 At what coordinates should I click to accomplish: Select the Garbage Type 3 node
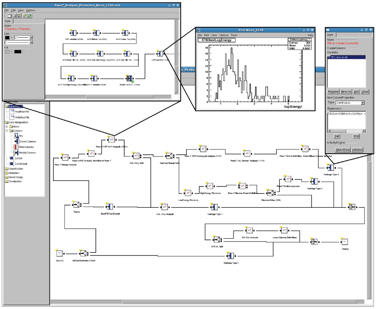[314, 181]
